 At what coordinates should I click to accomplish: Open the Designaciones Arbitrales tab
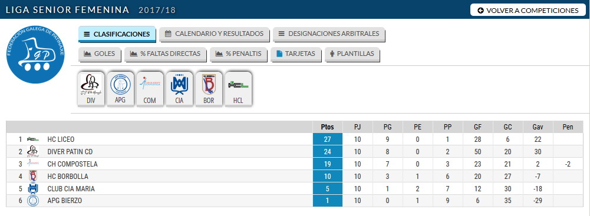(328, 34)
